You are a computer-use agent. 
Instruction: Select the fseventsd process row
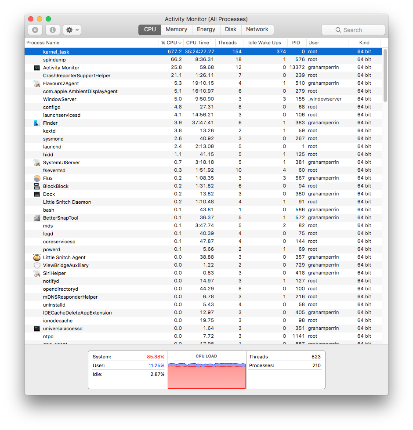click(203, 170)
